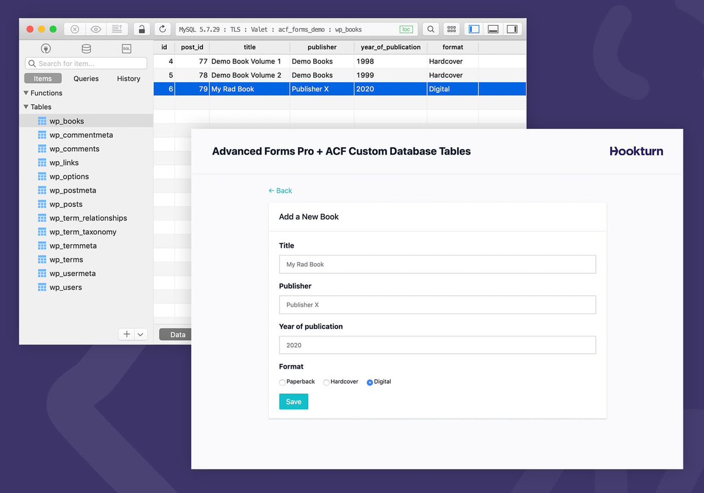704x493 pixels.
Task: Toggle the right sidebar panel icon
Action: (x=512, y=29)
